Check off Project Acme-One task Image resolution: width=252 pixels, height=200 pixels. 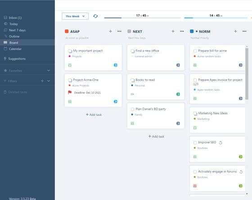pos(70,80)
